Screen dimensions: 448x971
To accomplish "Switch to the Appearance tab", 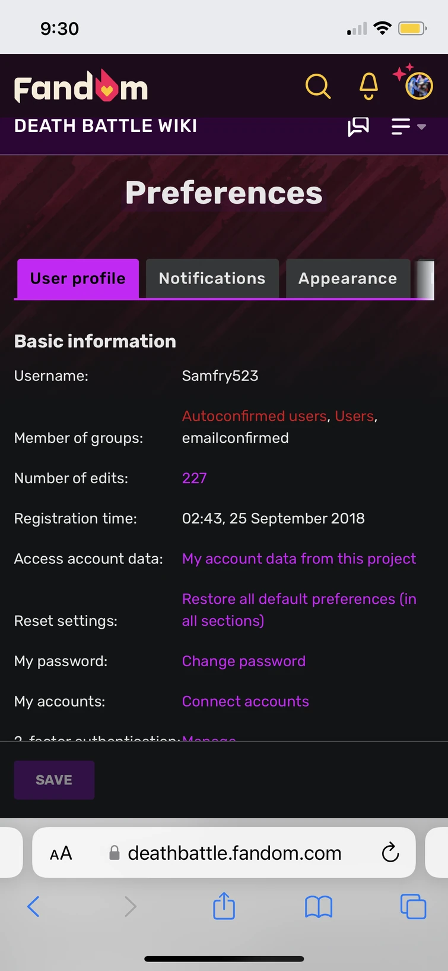I will (x=348, y=279).
